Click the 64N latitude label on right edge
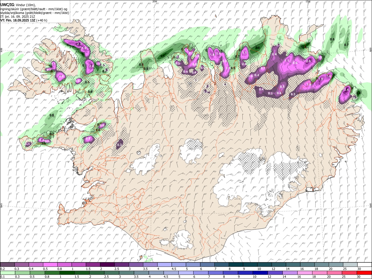This screenshot has width=372, height=279. coord(371,205)
